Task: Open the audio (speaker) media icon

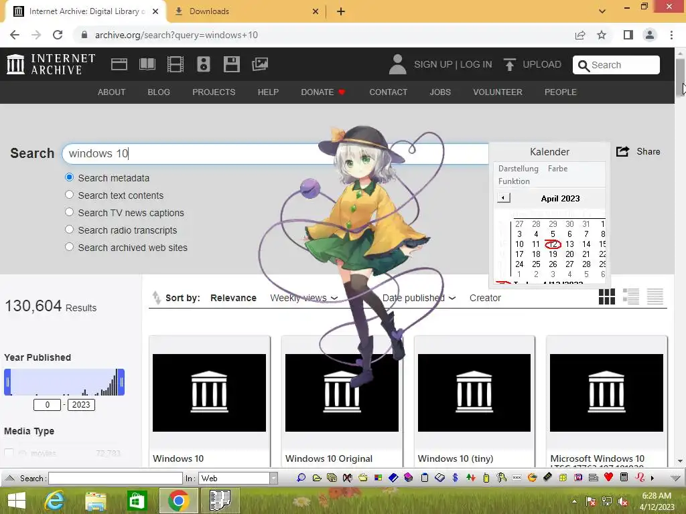Action: [x=204, y=64]
